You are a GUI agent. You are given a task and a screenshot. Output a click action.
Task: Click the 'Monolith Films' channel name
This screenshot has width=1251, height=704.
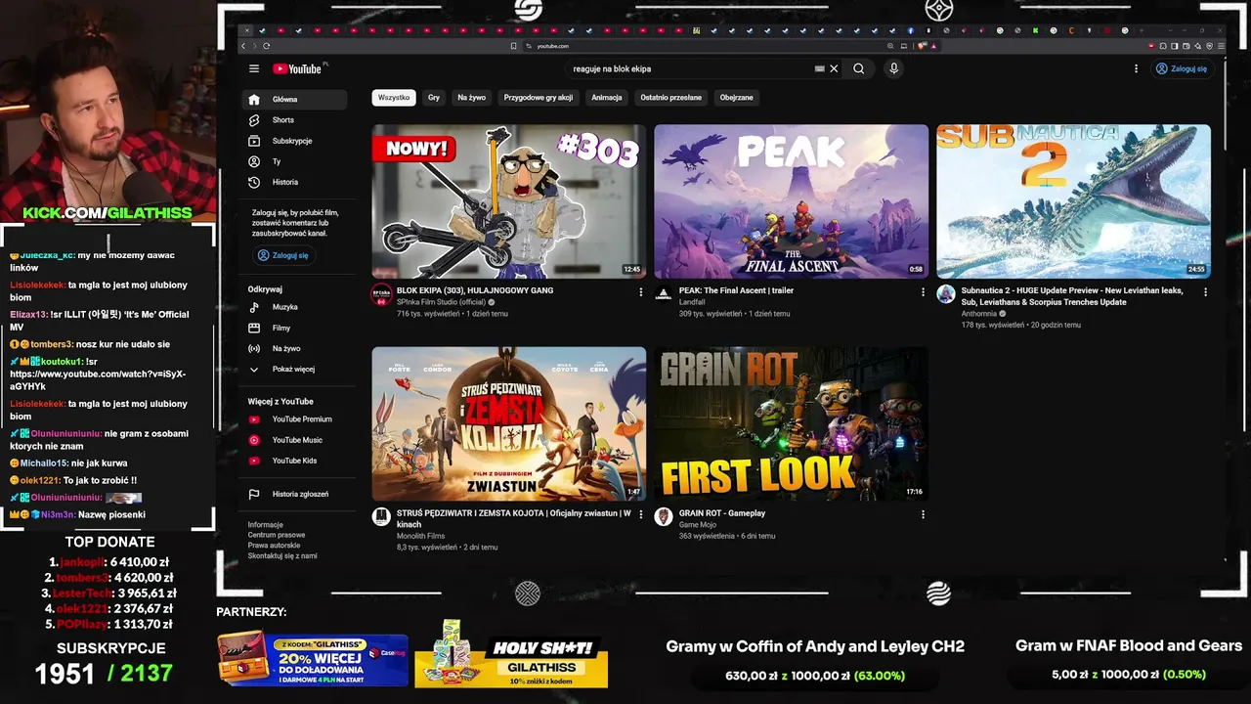420,536
